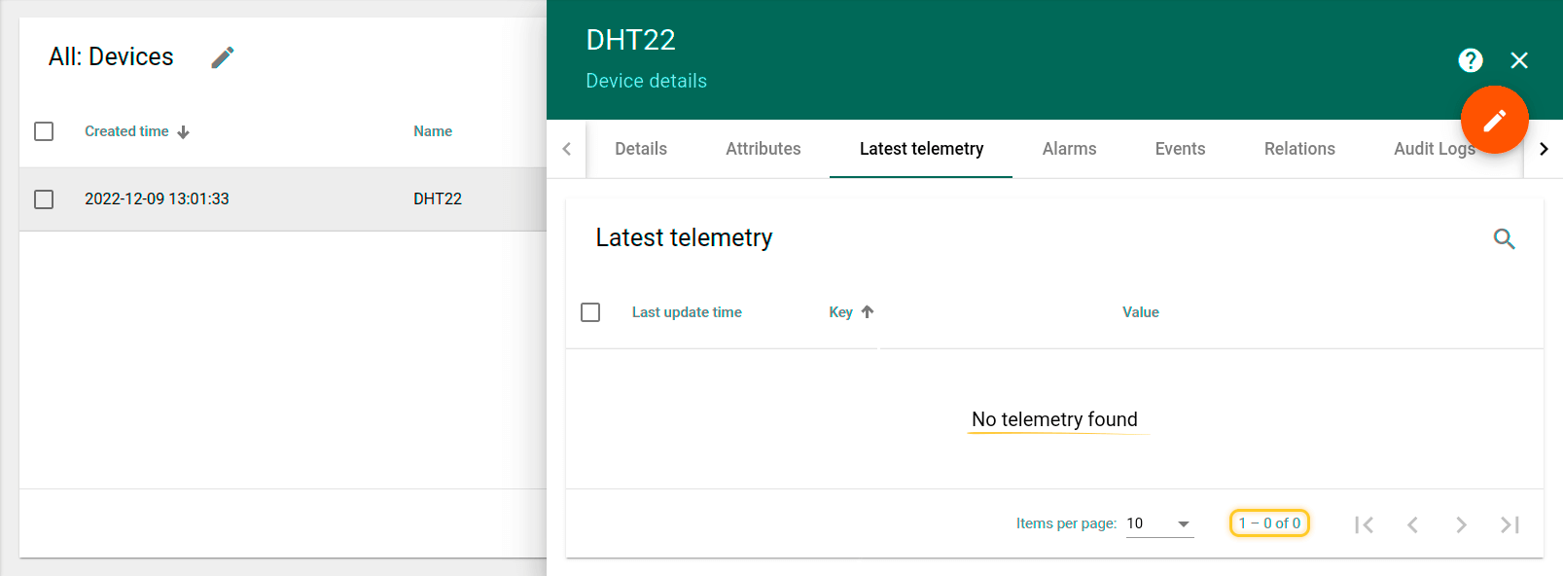The width and height of the screenshot is (1563, 576).
Task: Check the DHT22 device row checkbox
Action: (x=44, y=199)
